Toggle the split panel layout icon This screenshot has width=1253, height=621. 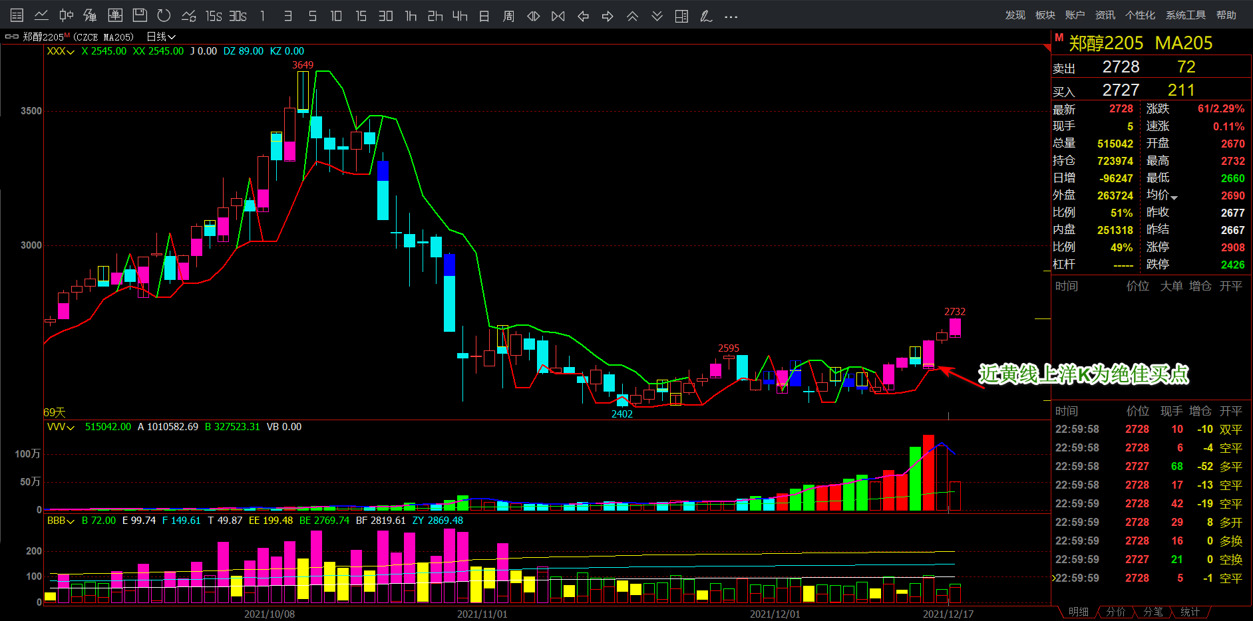coord(681,16)
